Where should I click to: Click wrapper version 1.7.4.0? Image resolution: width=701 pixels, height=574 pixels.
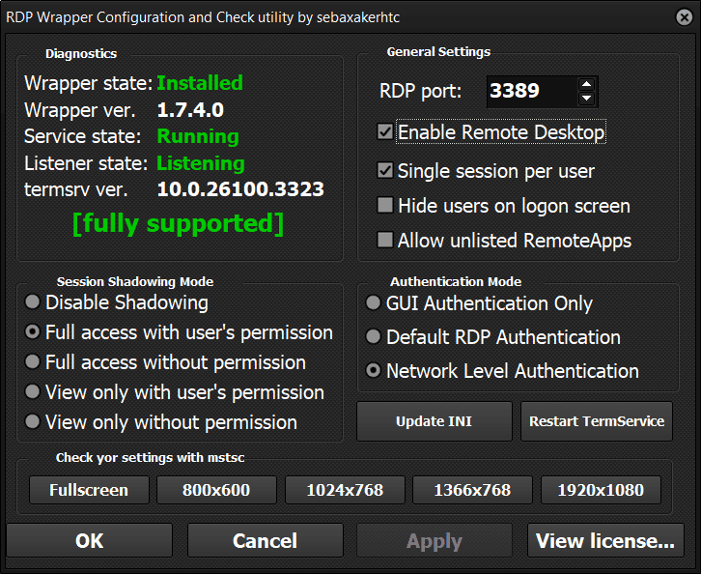pyautogui.click(x=190, y=110)
